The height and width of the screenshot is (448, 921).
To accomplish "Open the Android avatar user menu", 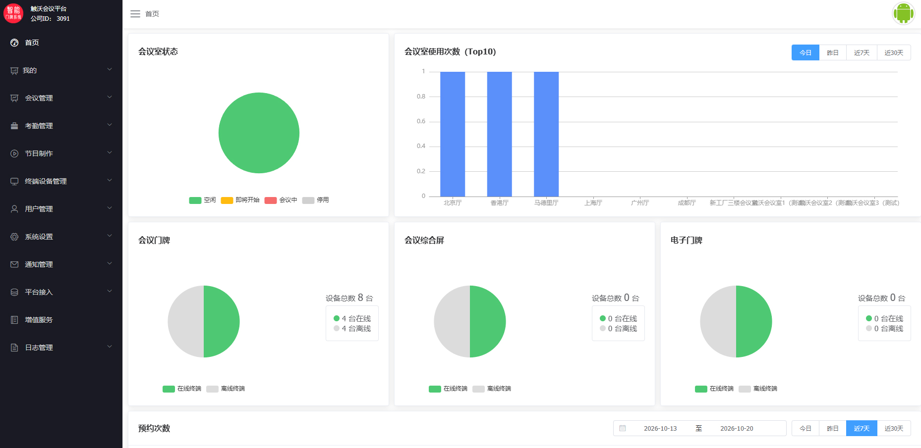I will 903,13.
